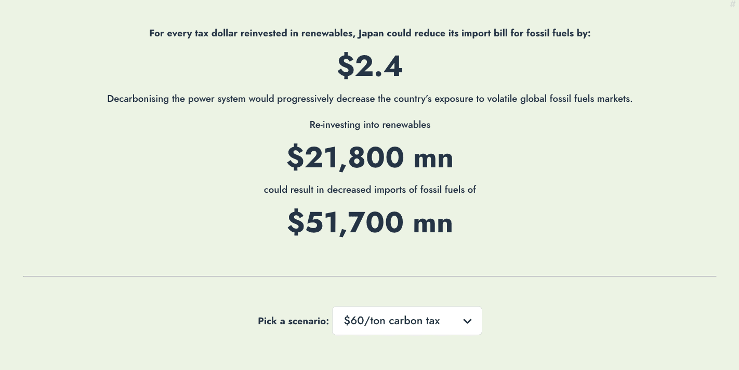Click the '$21,800 mn' reinvestment figure
Image resolution: width=739 pixels, height=370 pixels.
tap(369, 157)
